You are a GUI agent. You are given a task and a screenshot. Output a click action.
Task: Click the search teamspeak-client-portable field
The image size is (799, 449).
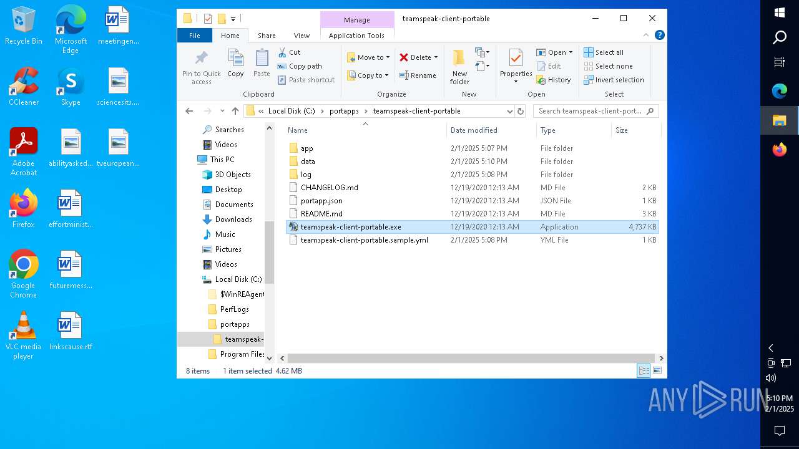point(596,111)
